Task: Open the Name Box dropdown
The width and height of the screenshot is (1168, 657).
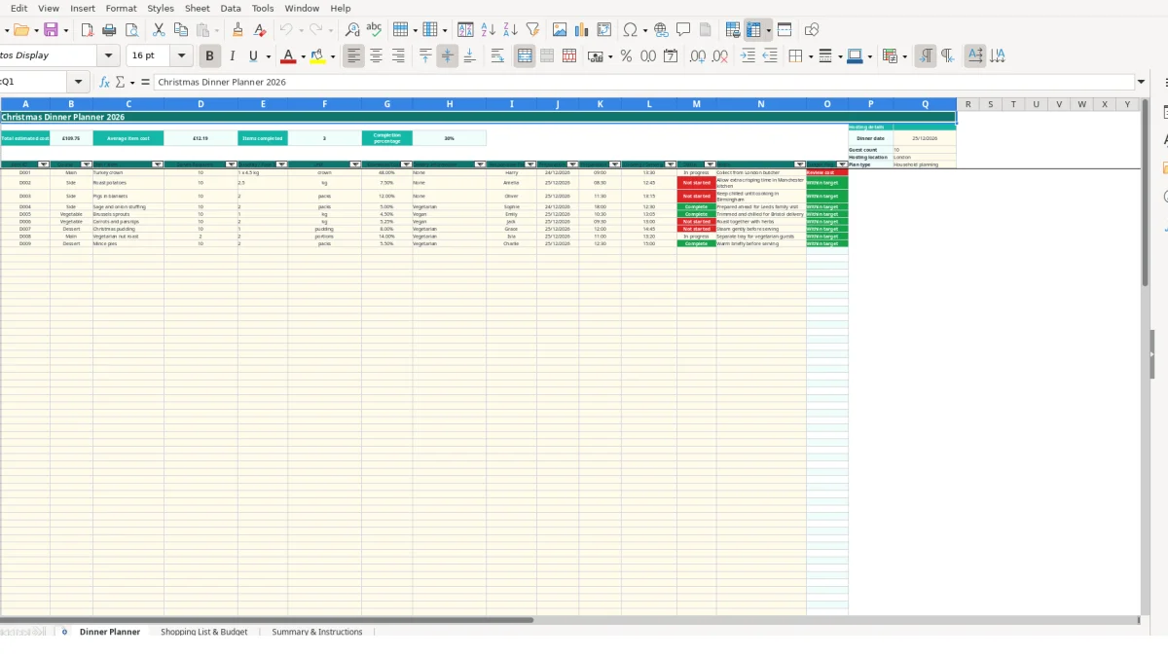Action: point(79,83)
